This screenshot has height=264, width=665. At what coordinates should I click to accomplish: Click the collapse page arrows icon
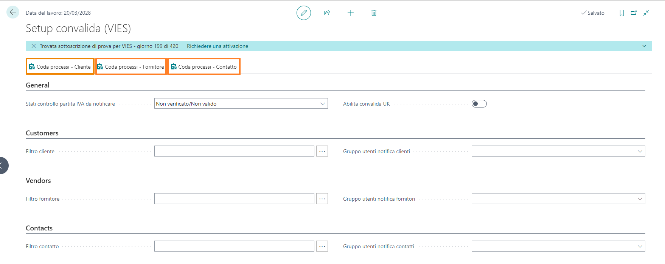pyautogui.click(x=646, y=13)
